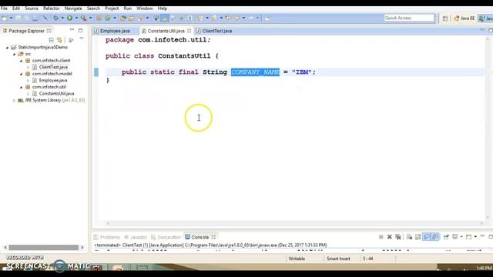Open the File menu

pos(4,8)
